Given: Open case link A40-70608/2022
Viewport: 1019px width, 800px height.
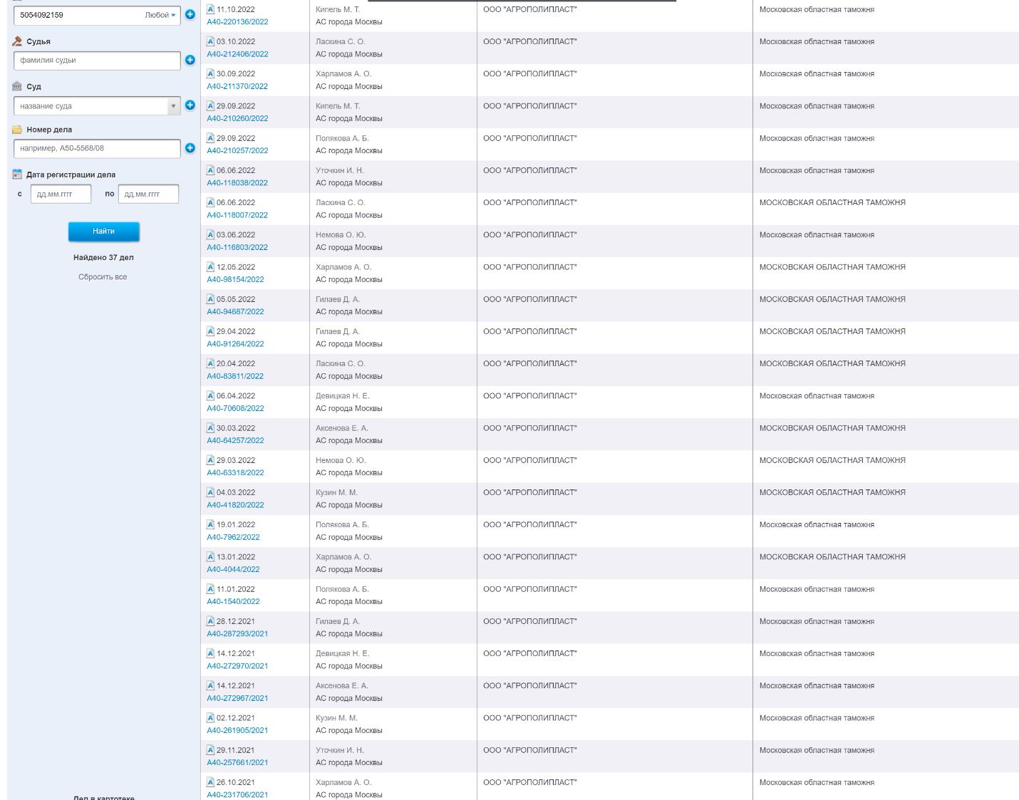Looking at the screenshot, I should click(235, 408).
